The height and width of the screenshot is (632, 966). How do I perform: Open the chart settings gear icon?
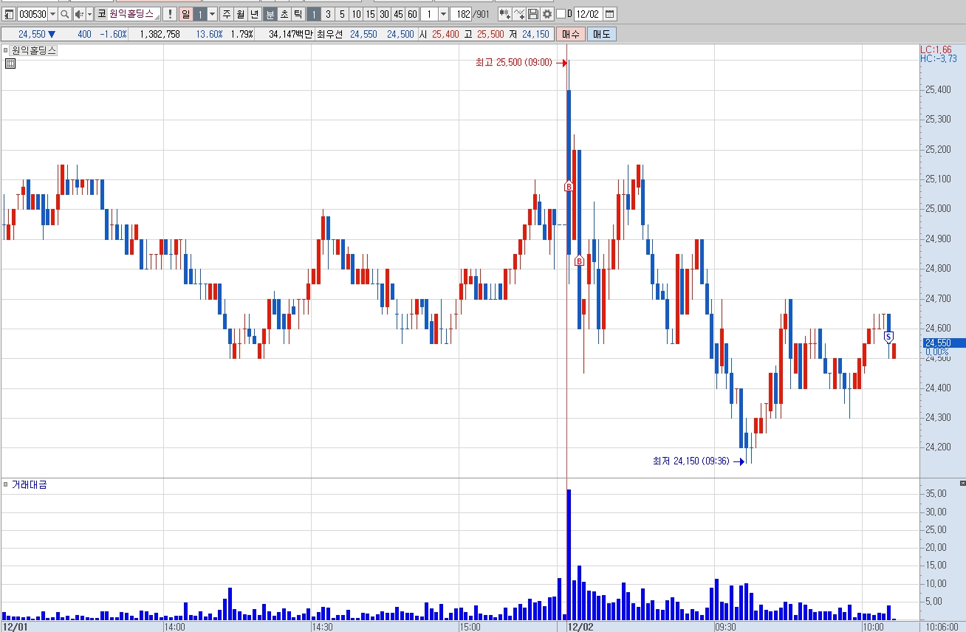(547, 14)
